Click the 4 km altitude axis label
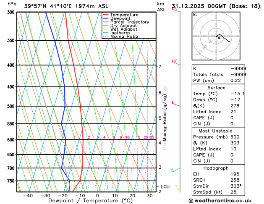Image resolution: width=264 pixels, height=204 pixels. (x=160, y=143)
